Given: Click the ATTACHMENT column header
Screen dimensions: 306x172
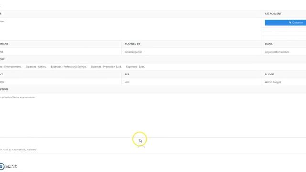Looking at the screenshot, I should tap(273, 14).
